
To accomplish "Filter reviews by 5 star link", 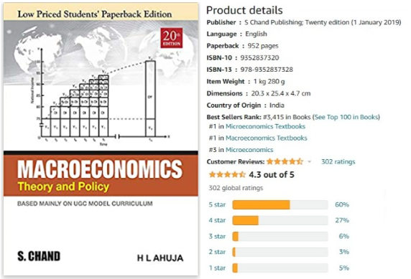I will (x=217, y=204).
